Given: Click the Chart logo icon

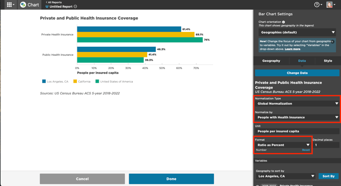Looking at the screenshot, I should (x=23, y=5).
